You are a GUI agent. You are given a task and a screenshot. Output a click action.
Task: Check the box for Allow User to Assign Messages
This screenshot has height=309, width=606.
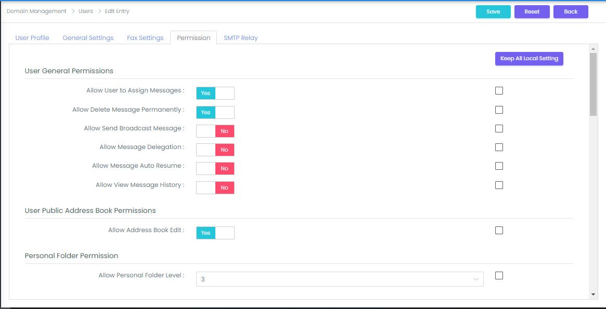[x=499, y=91]
